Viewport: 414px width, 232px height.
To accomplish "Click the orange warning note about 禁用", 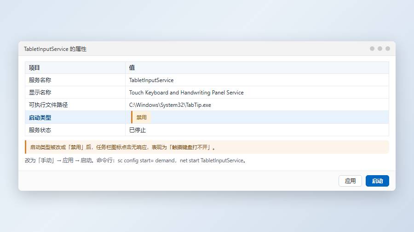I will point(207,147).
